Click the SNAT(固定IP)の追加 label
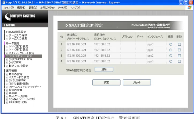The width and height of the screenshot is (194, 119). (x=79, y=70)
